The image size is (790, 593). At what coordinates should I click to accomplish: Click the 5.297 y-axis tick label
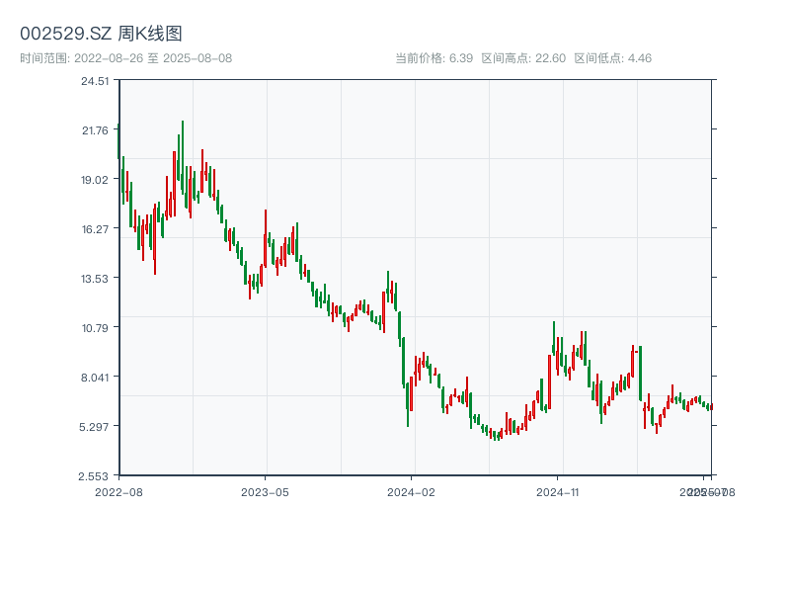pos(95,427)
